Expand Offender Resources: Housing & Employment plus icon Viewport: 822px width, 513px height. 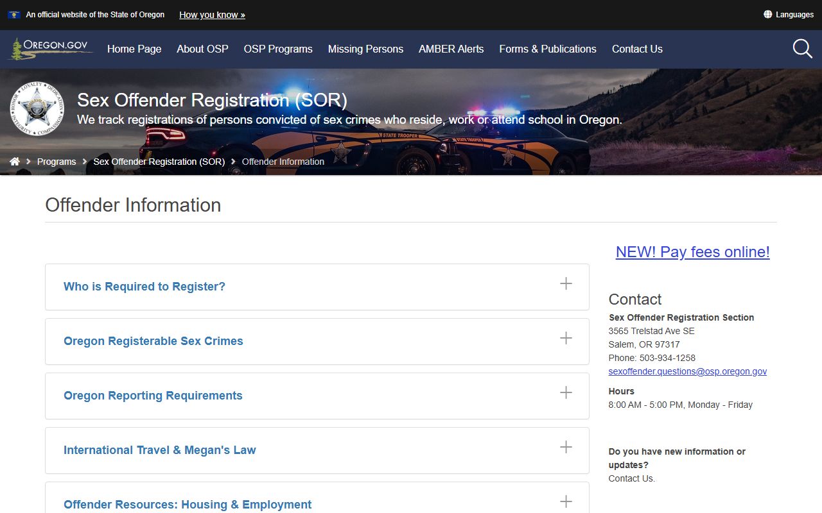pyautogui.click(x=566, y=501)
